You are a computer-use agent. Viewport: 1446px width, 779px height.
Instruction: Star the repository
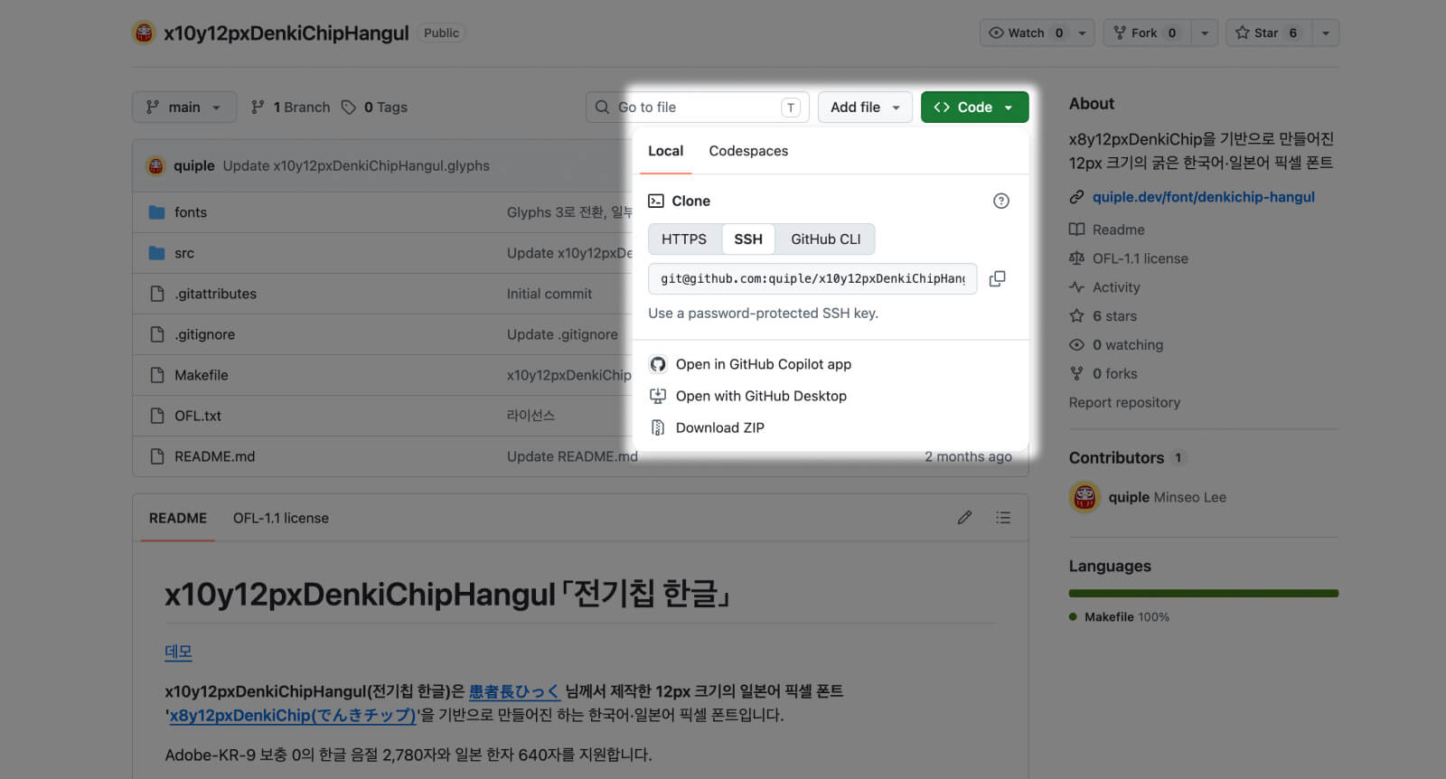coord(1268,33)
